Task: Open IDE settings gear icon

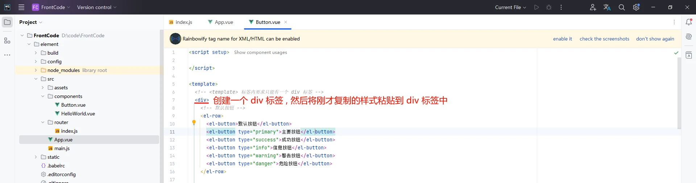Action: pyautogui.click(x=636, y=7)
